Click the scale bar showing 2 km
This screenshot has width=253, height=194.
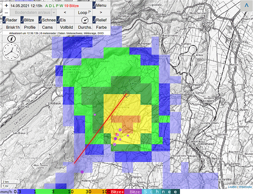(x=11, y=182)
